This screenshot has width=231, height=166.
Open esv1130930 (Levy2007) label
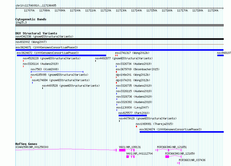133,107
